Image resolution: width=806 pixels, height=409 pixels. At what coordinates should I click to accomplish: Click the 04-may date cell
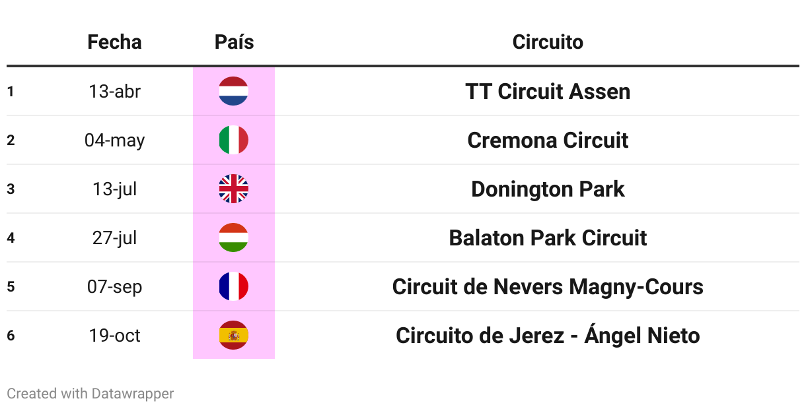tap(114, 141)
